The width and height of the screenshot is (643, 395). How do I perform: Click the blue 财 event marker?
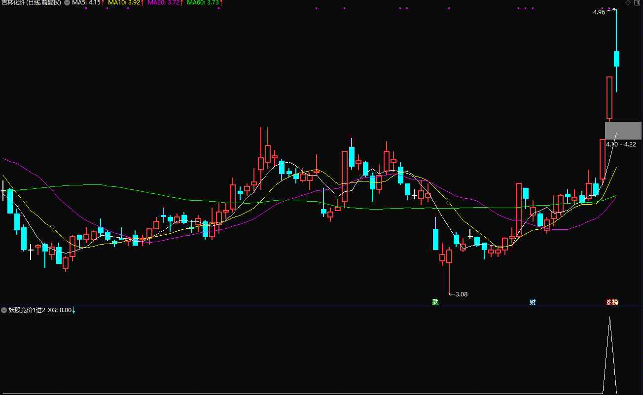533,302
